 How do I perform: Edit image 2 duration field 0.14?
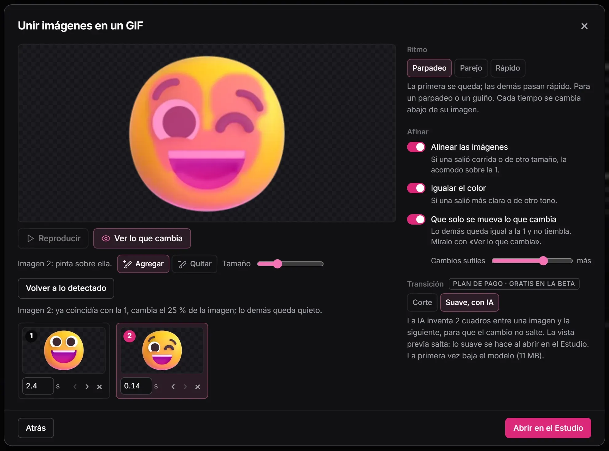[136, 386]
